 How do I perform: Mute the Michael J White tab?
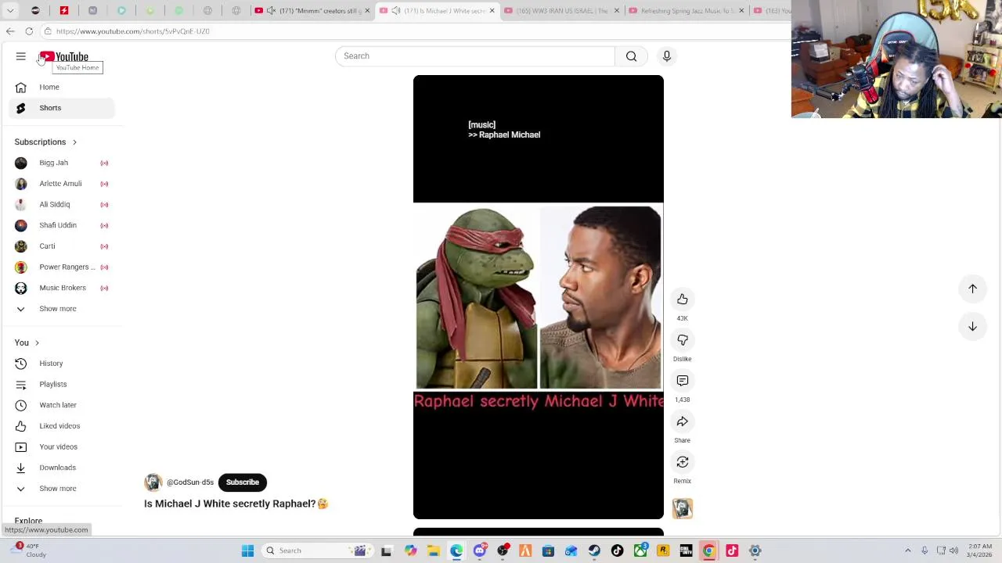395,11
